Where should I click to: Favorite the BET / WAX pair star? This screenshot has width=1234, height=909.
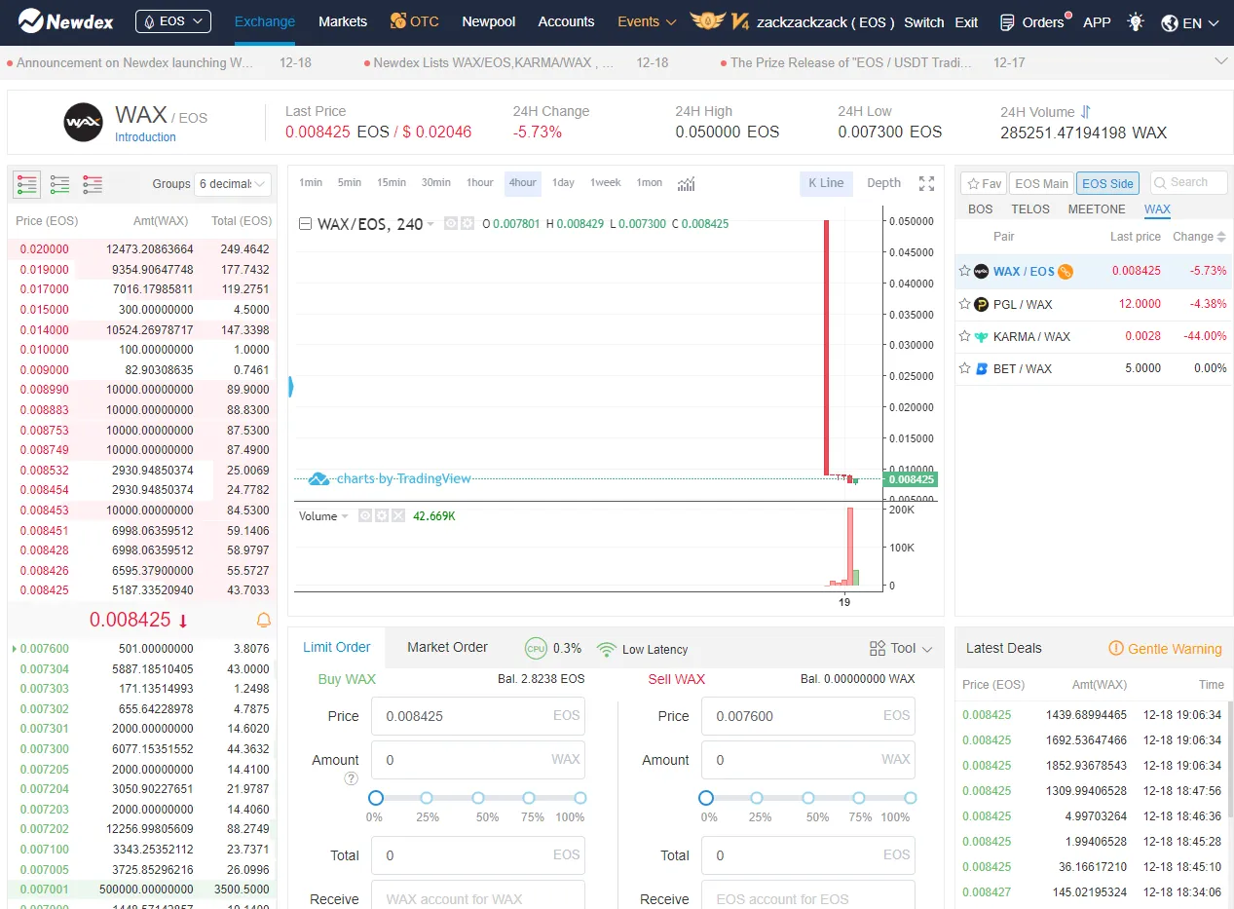click(965, 368)
